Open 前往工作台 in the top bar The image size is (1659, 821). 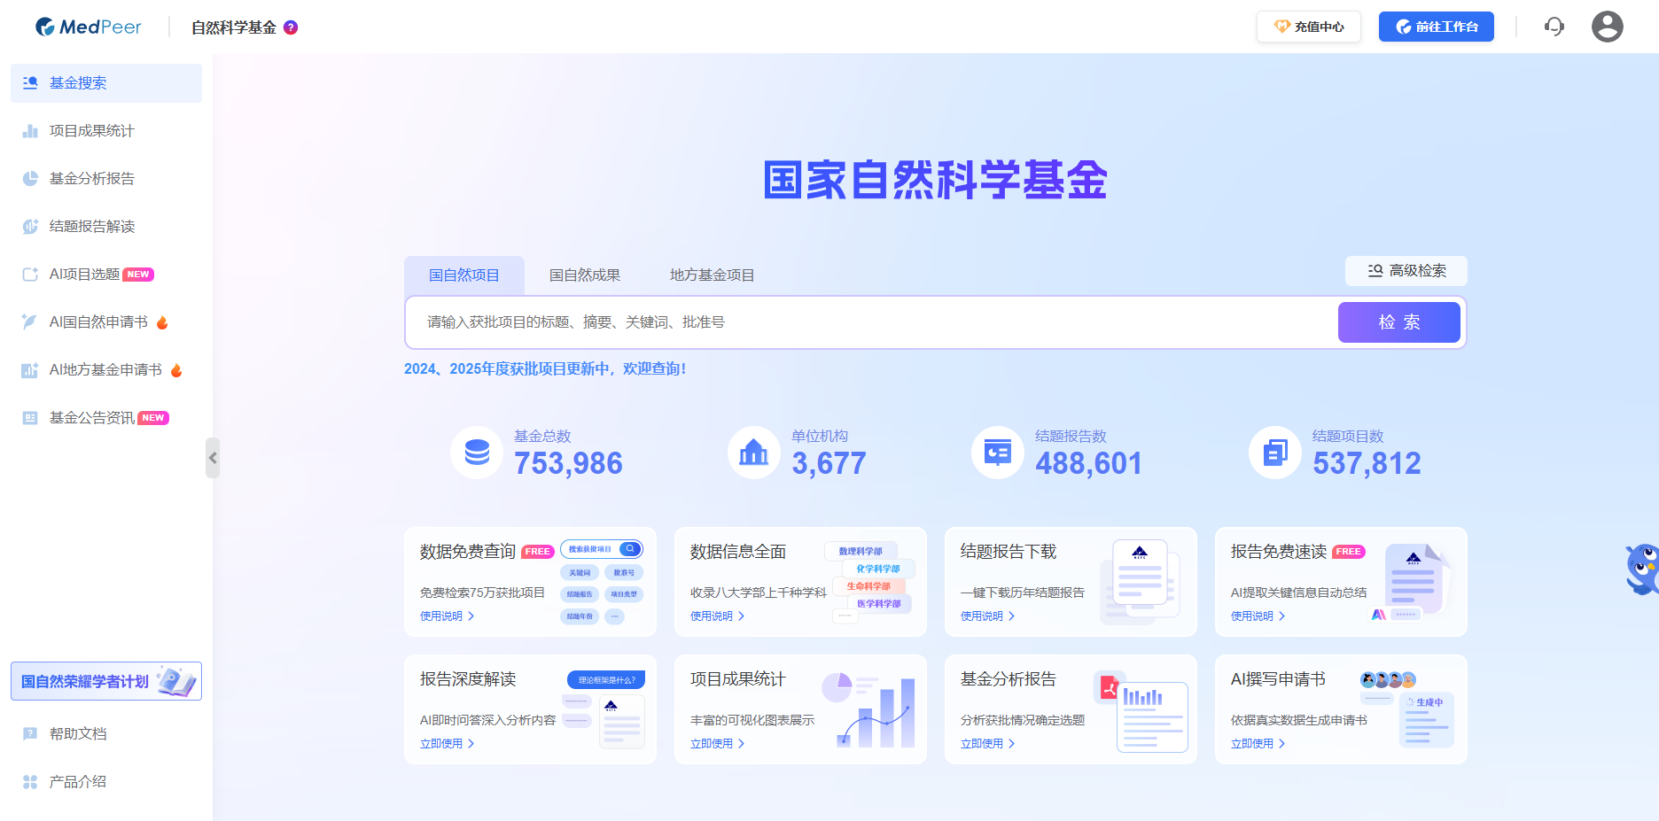[1436, 27]
